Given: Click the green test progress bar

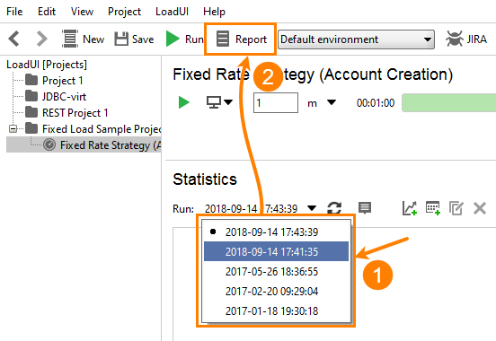Looking at the screenshot, I should coord(449,102).
